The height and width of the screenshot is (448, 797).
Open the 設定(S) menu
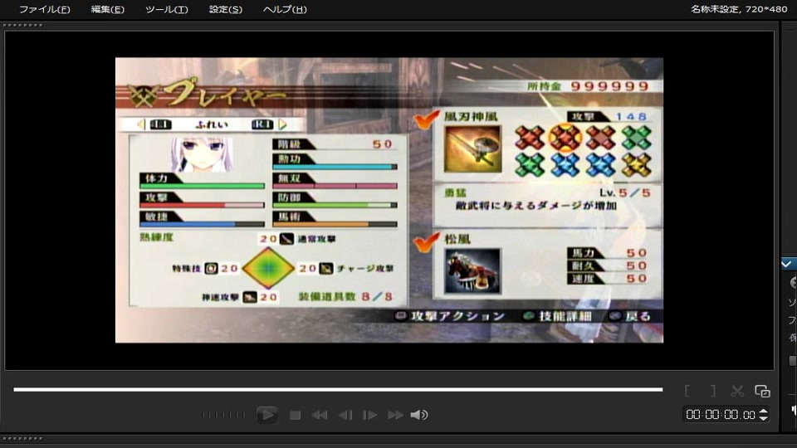[225, 9]
